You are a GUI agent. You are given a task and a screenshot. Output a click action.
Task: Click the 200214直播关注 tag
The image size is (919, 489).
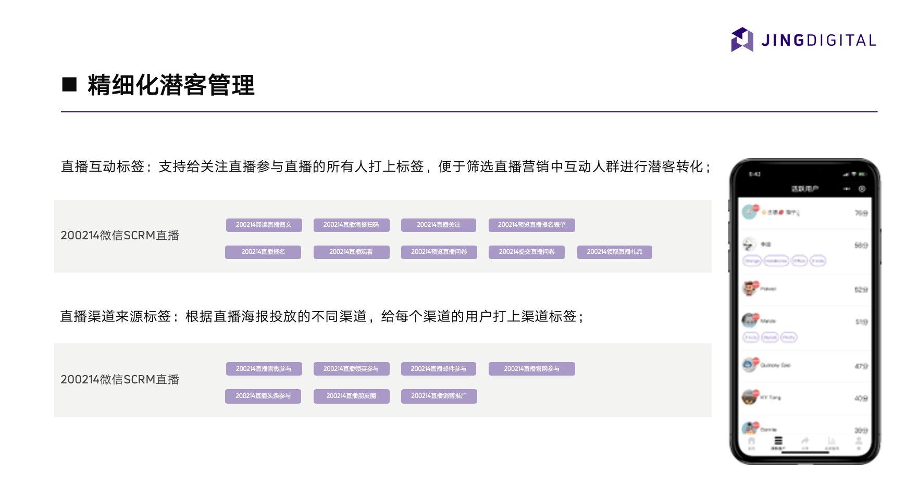coord(438,225)
